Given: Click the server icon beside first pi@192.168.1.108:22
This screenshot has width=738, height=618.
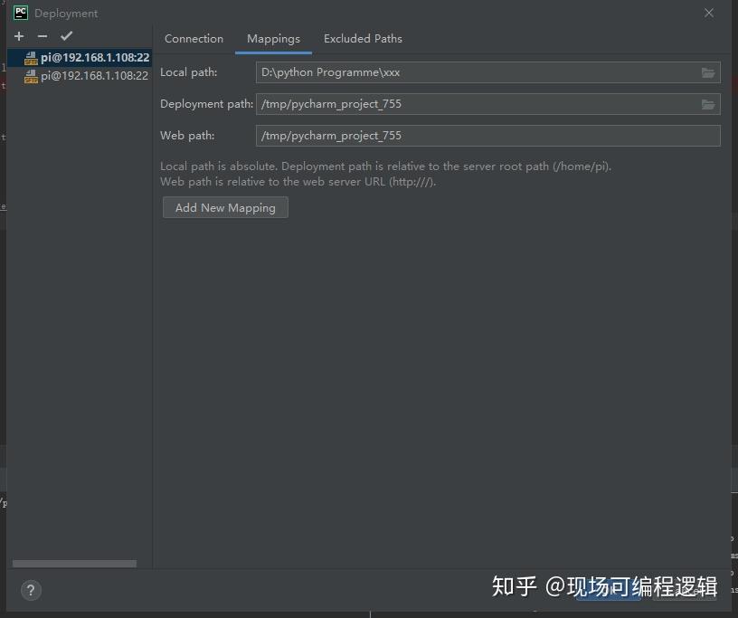Looking at the screenshot, I should (32, 57).
